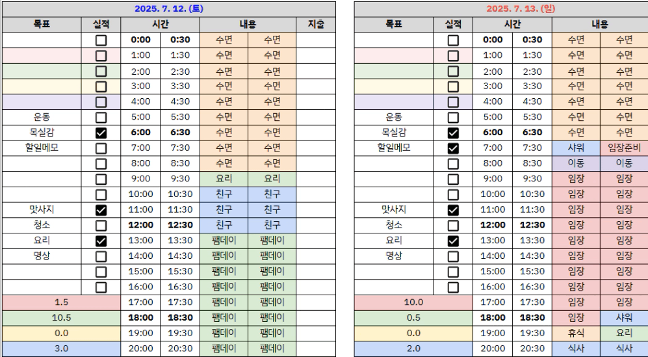The width and height of the screenshot is (648, 357).
Task: Toggle the 할일메모 checkbox in the July 12 table
Action: [x=101, y=148]
